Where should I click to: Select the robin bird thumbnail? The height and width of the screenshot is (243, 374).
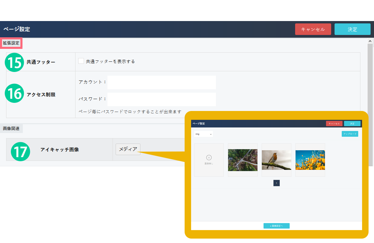pyautogui.click(x=276, y=160)
